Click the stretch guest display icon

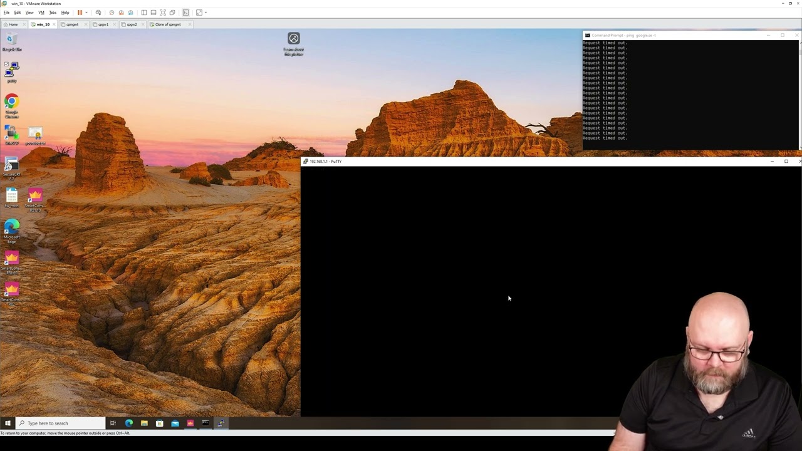(199, 13)
